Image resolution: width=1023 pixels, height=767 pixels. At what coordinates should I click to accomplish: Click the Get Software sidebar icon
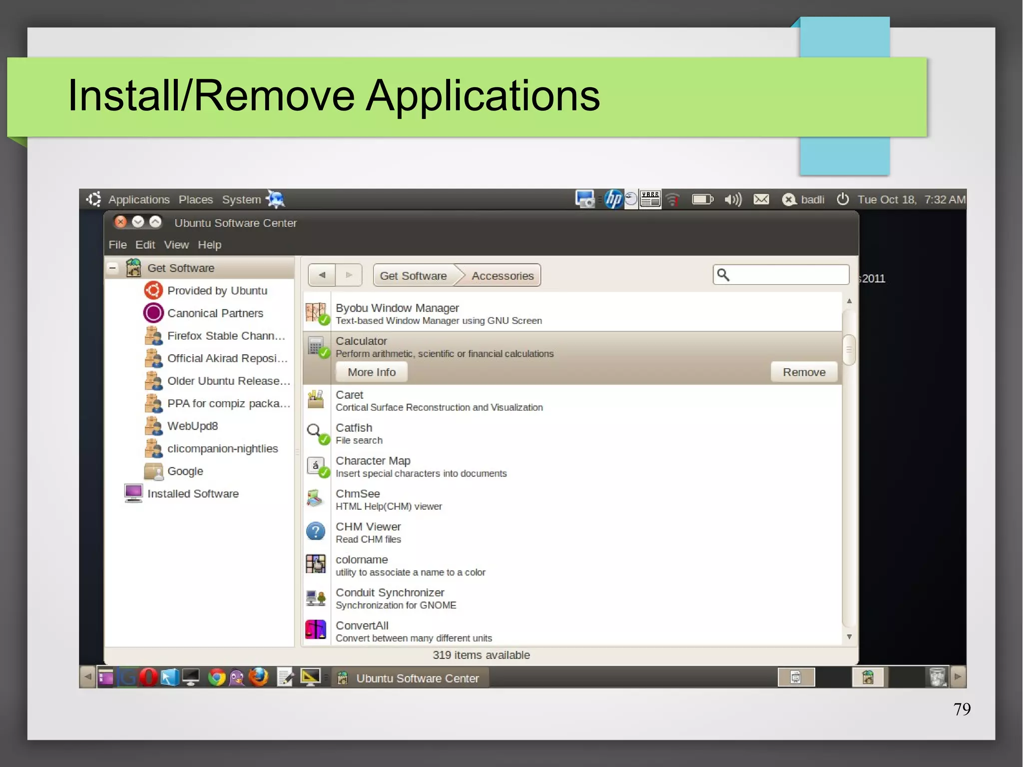click(133, 268)
